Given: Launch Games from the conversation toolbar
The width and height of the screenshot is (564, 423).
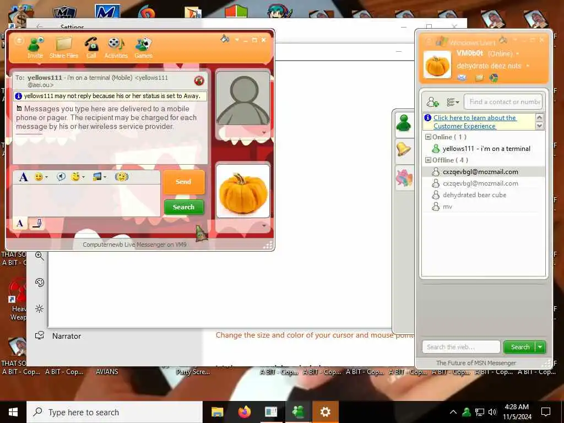Looking at the screenshot, I should (144, 47).
